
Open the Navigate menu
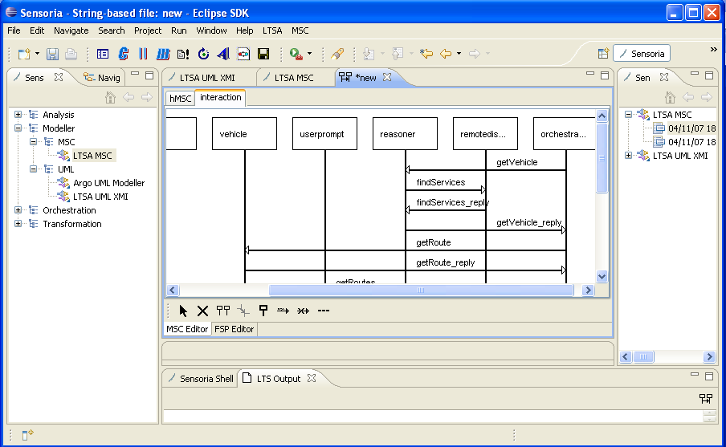point(71,30)
